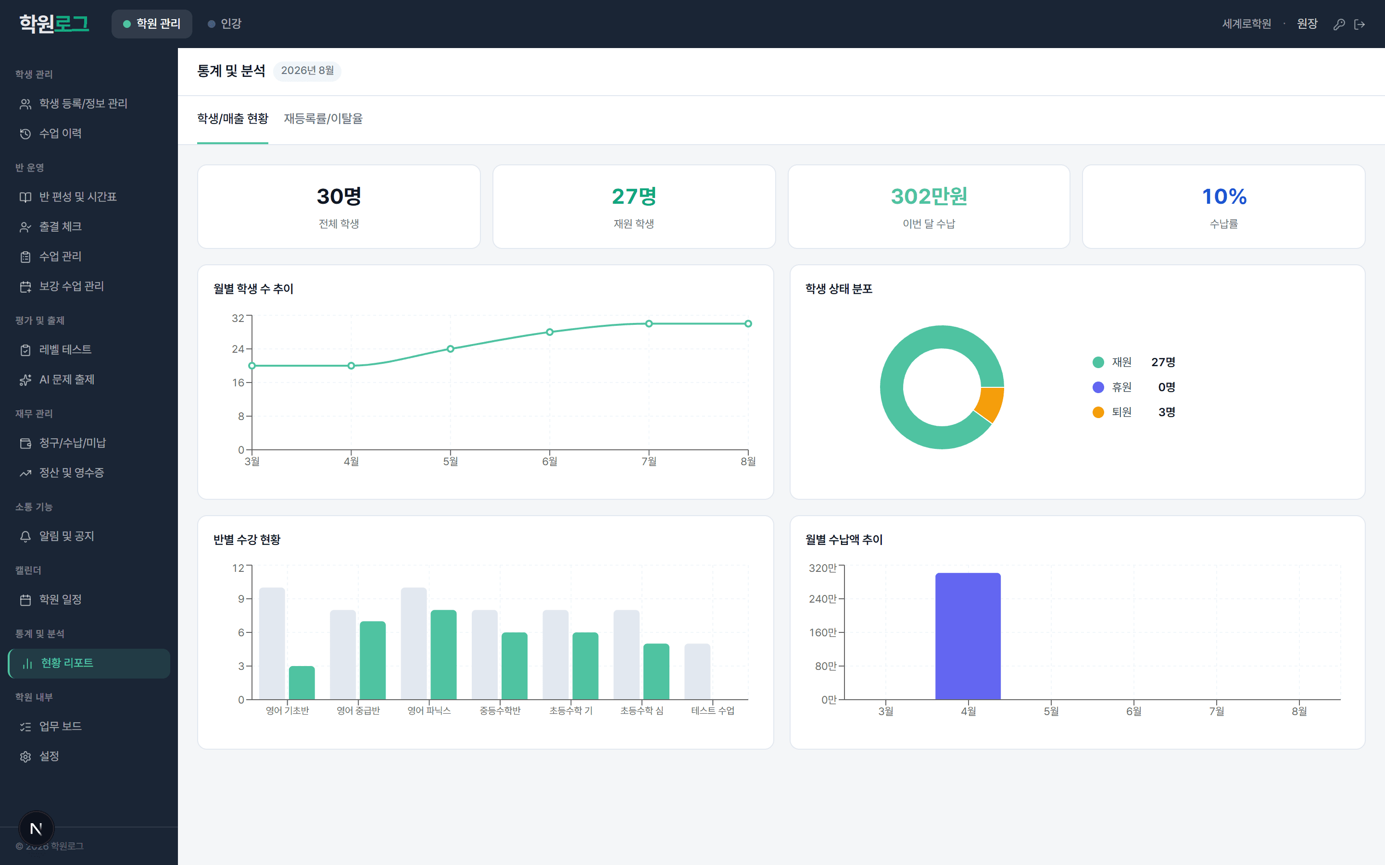Click the purple 4월 bar in 월별 수납액 추이
The image size is (1385, 865).
coord(968,636)
